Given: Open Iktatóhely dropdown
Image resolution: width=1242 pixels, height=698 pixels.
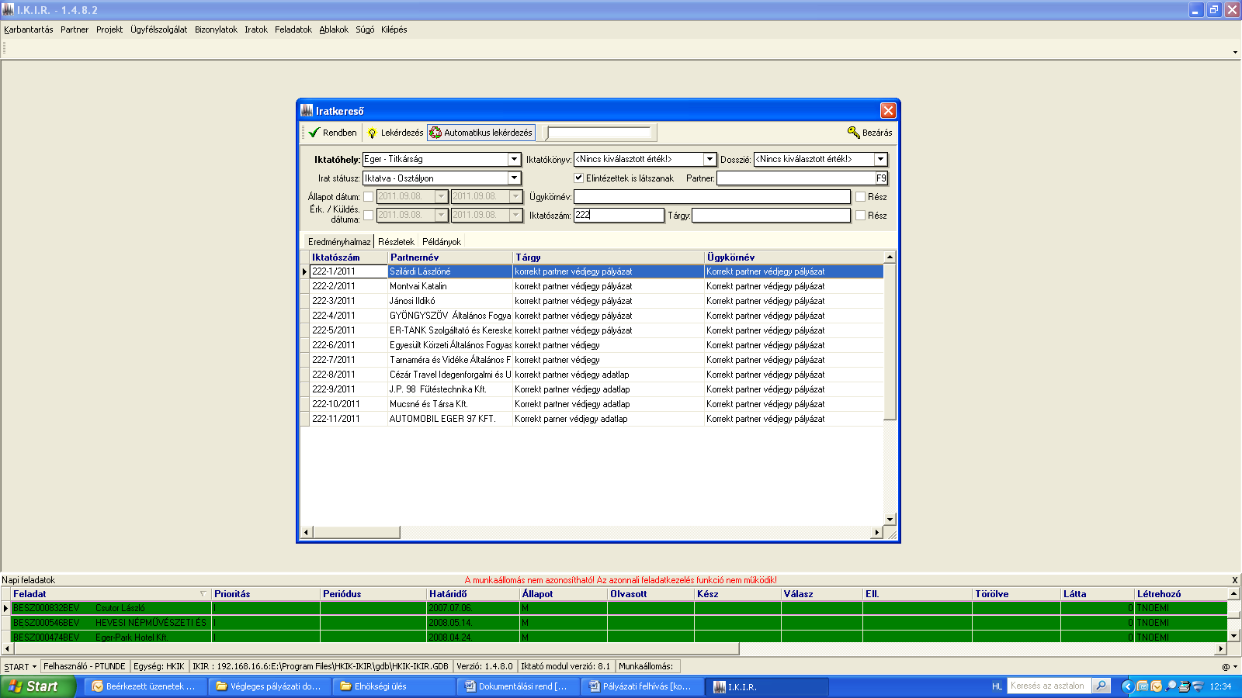Looking at the screenshot, I should pyautogui.click(x=514, y=159).
